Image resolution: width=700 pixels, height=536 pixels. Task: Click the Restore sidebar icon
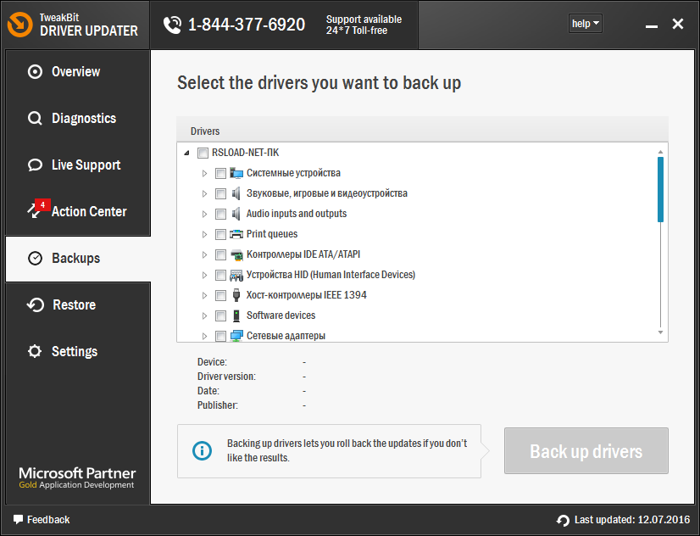[35, 305]
